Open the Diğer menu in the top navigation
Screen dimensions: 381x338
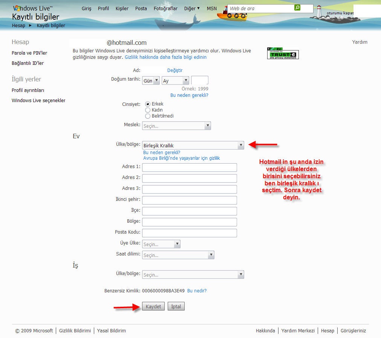[192, 9]
